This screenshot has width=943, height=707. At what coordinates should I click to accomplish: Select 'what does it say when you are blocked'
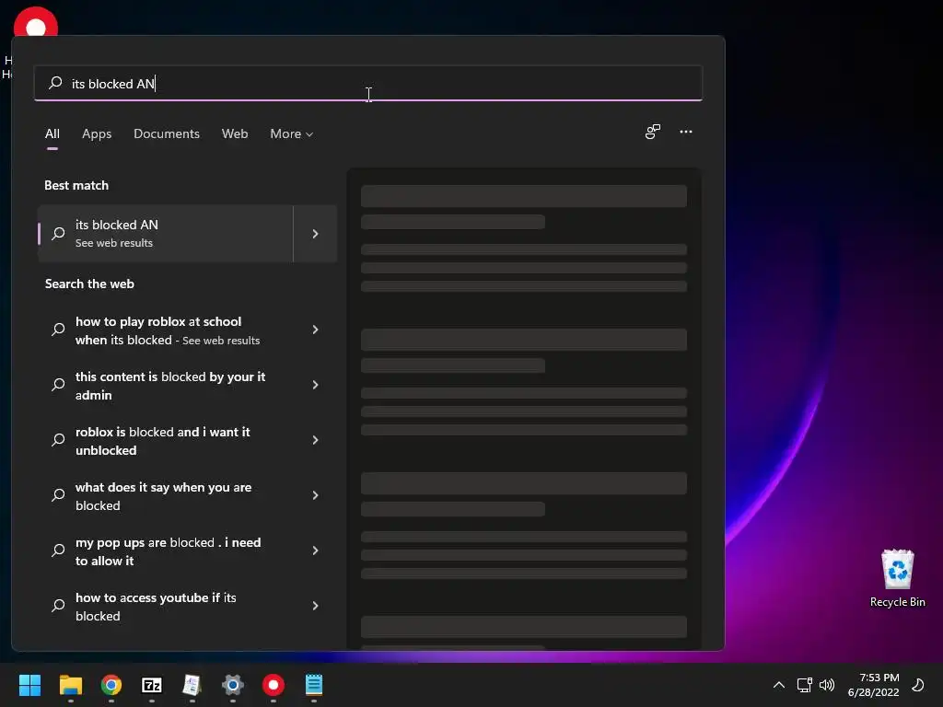(163, 496)
